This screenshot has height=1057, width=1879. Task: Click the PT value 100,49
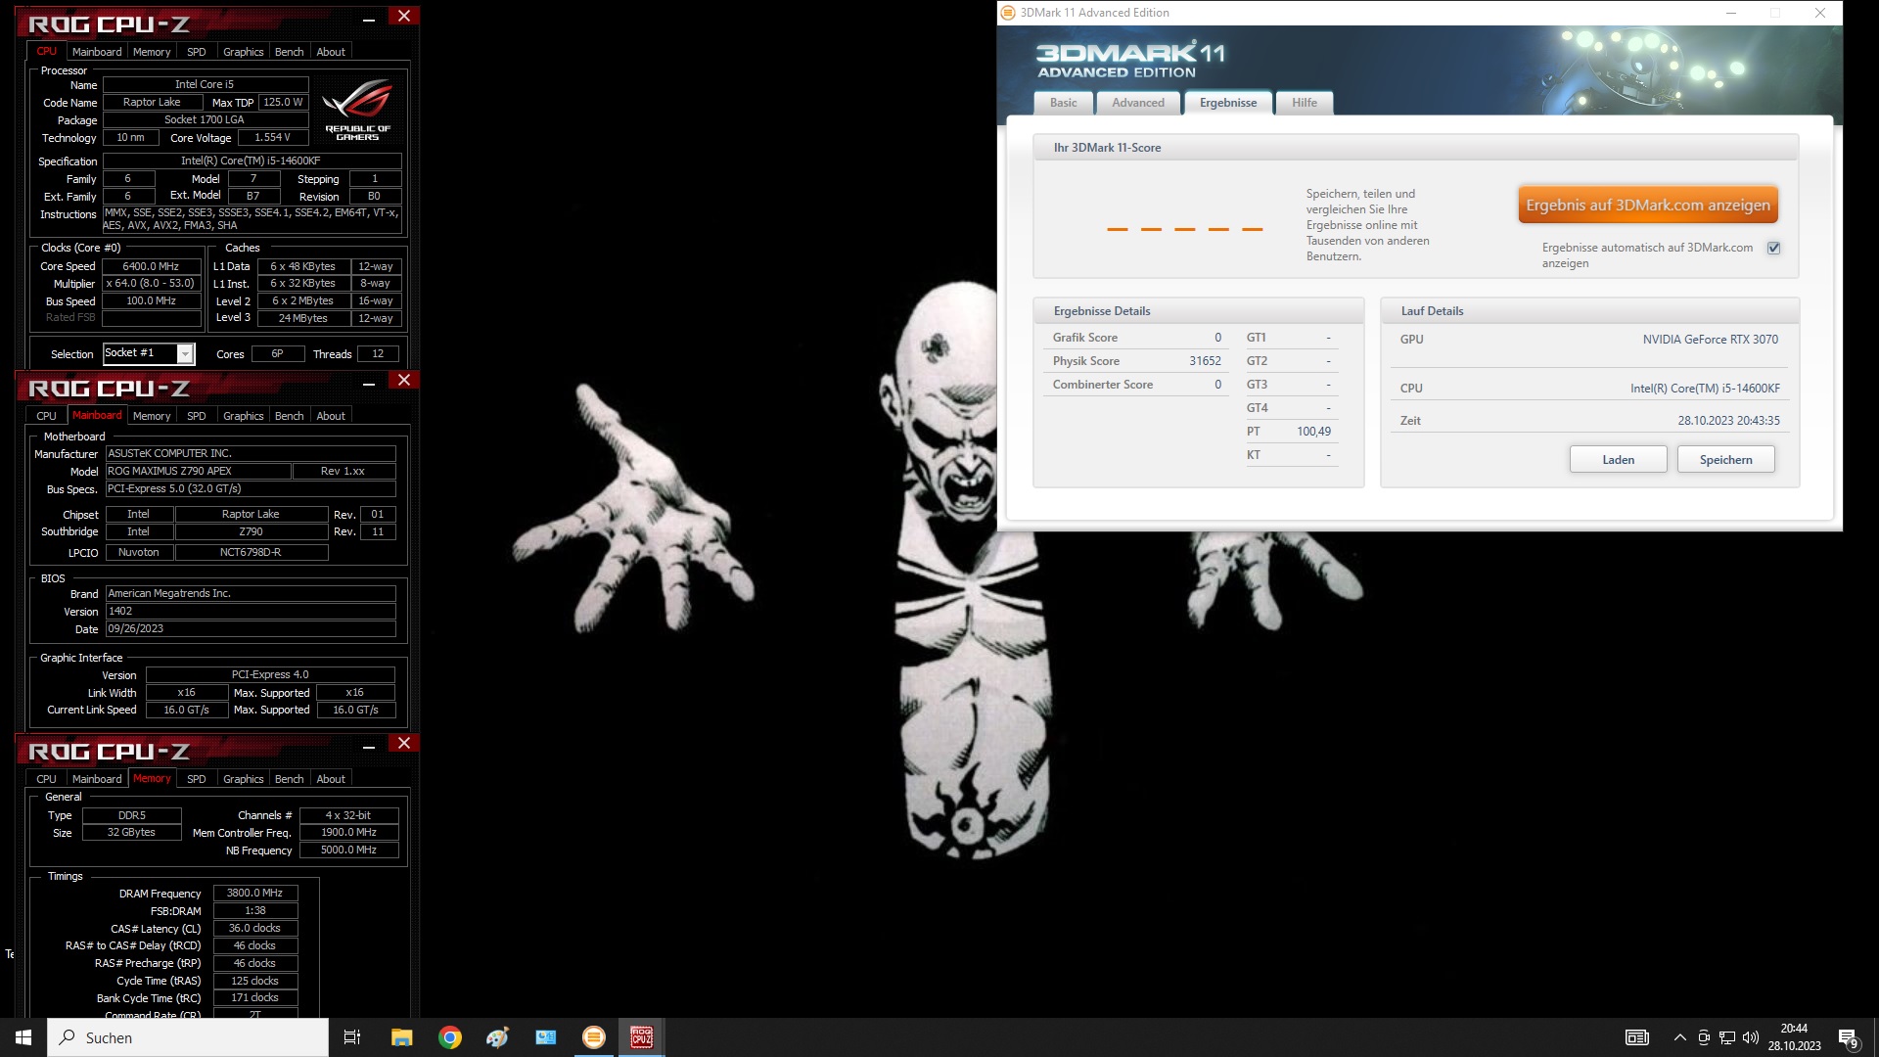pyautogui.click(x=1313, y=432)
